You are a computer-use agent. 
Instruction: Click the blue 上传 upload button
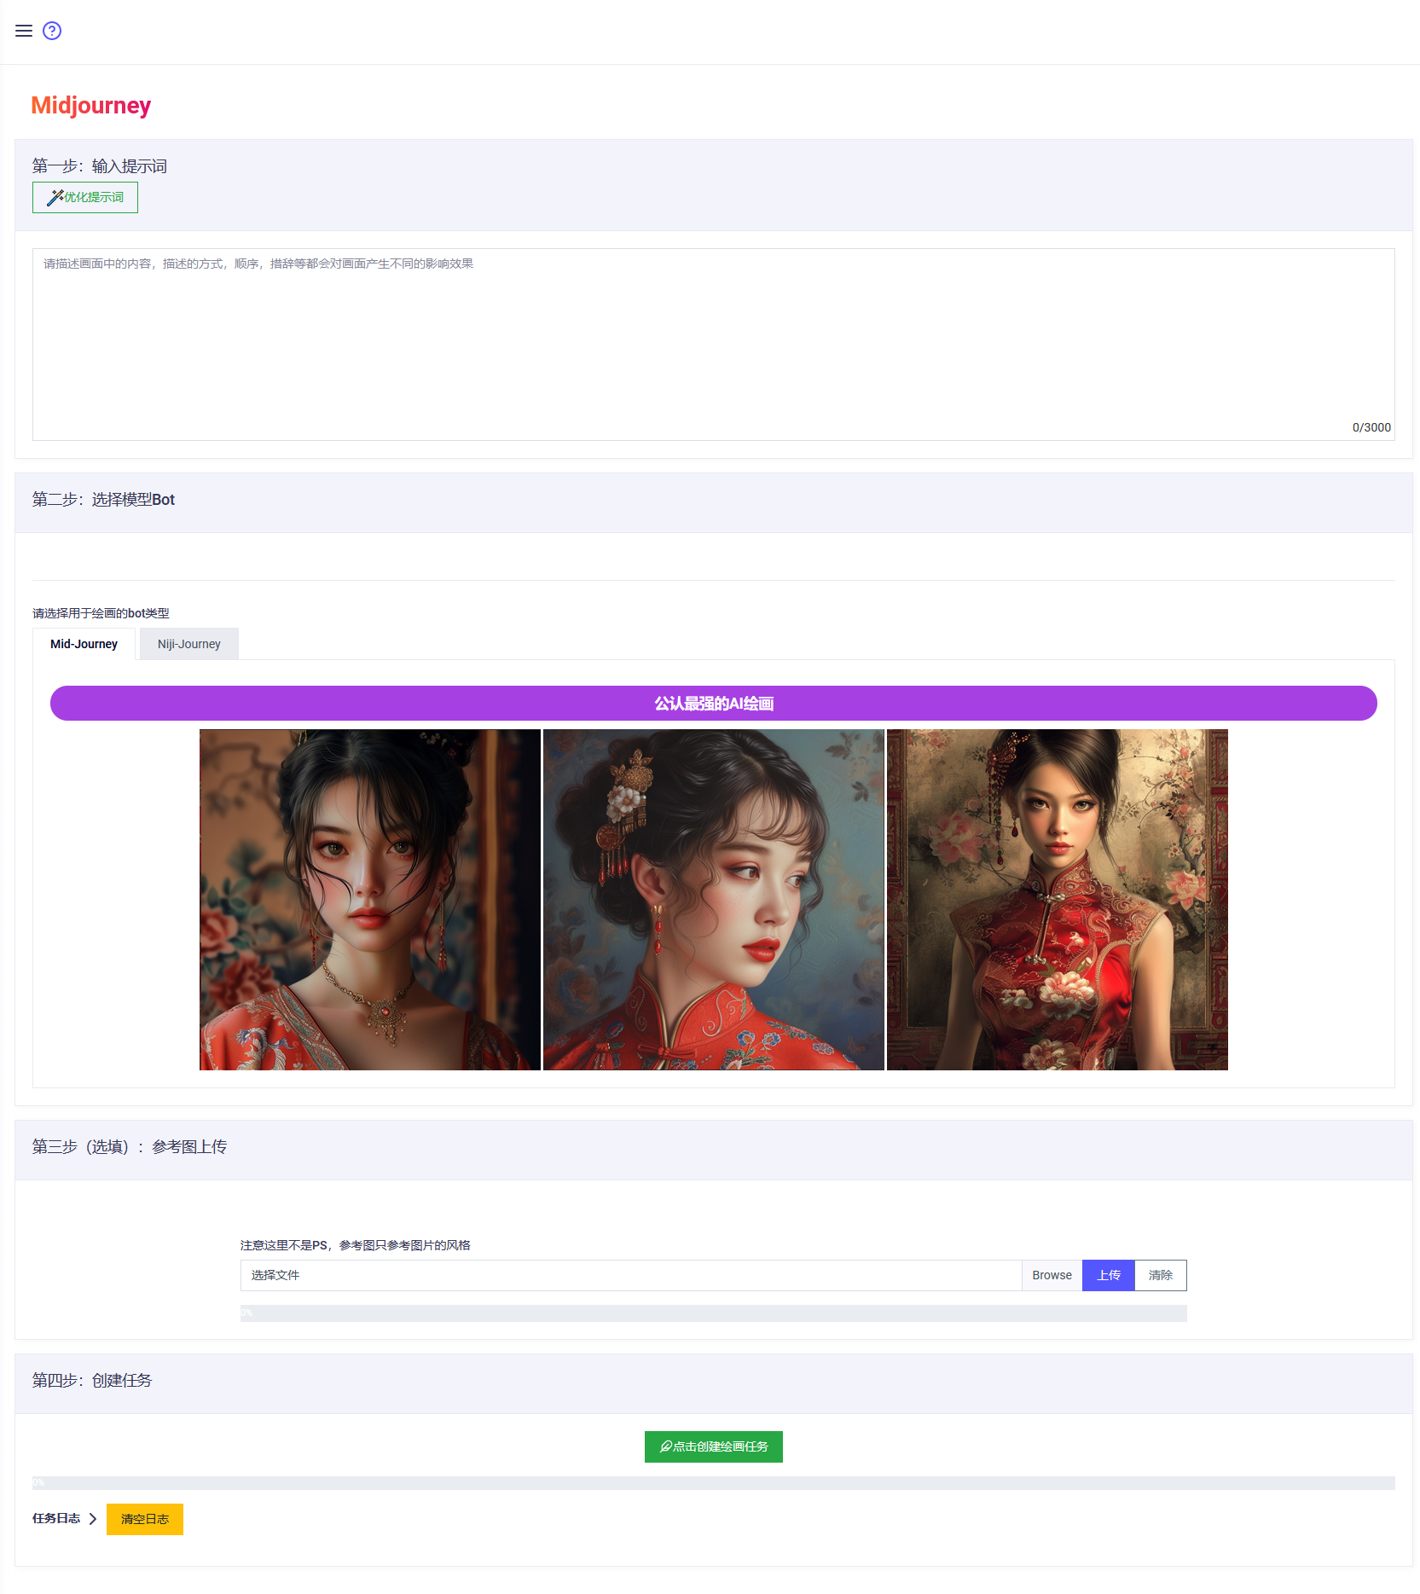[1108, 1275]
